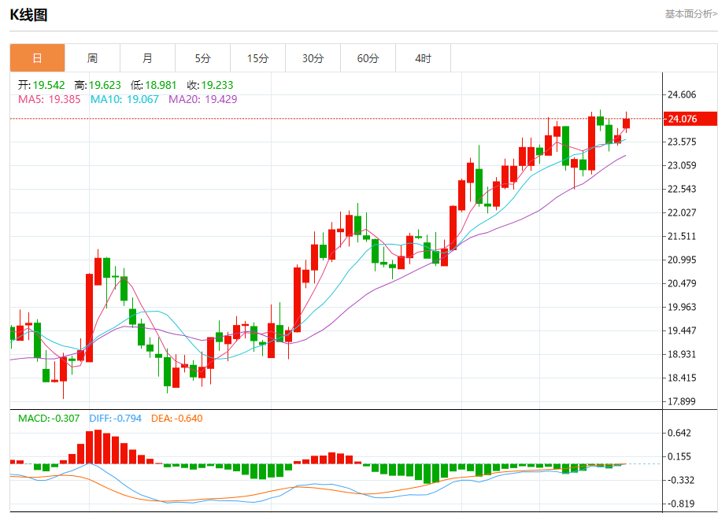
Task: Open the 60分 interval tab
Action: (368, 58)
